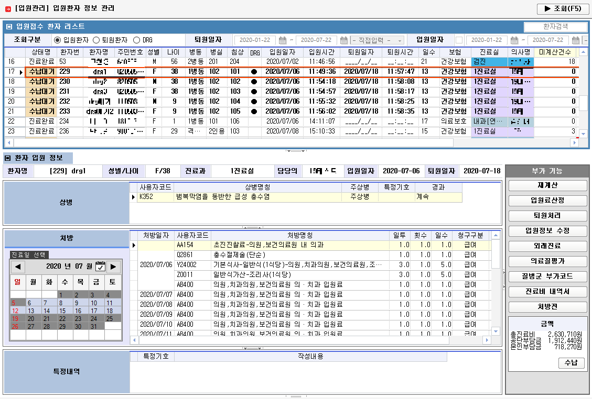Click the today icon in calendar header

click(x=100, y=267)
